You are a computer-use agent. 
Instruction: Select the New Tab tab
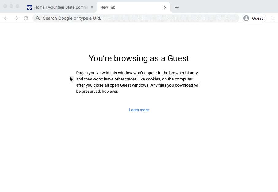pos(129,7)
